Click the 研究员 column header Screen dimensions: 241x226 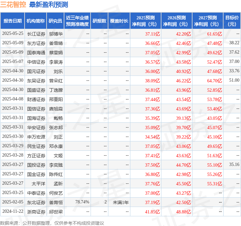[55, 21]
